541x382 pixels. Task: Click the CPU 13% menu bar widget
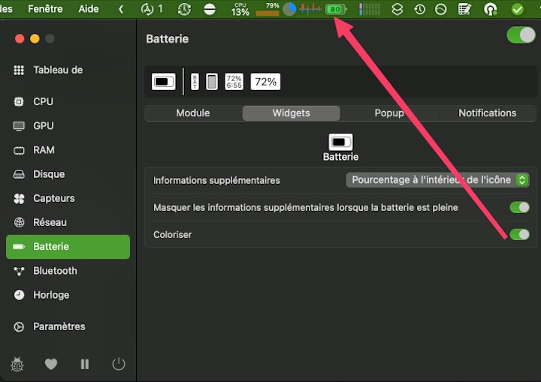[x=240, y=9]
